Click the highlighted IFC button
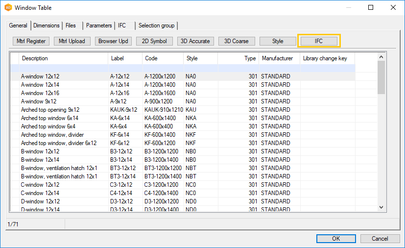This screenshot has width=405, height=248. click(x=318, y=41)
